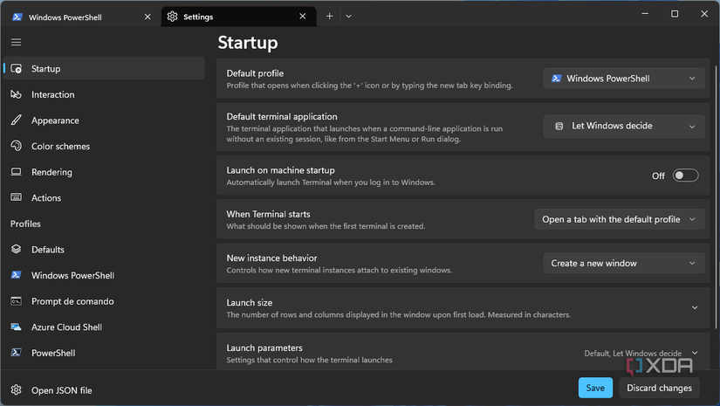
Task: Open the hamburger navigation menu
Action: pyautogui.click(x=16, y=41)
